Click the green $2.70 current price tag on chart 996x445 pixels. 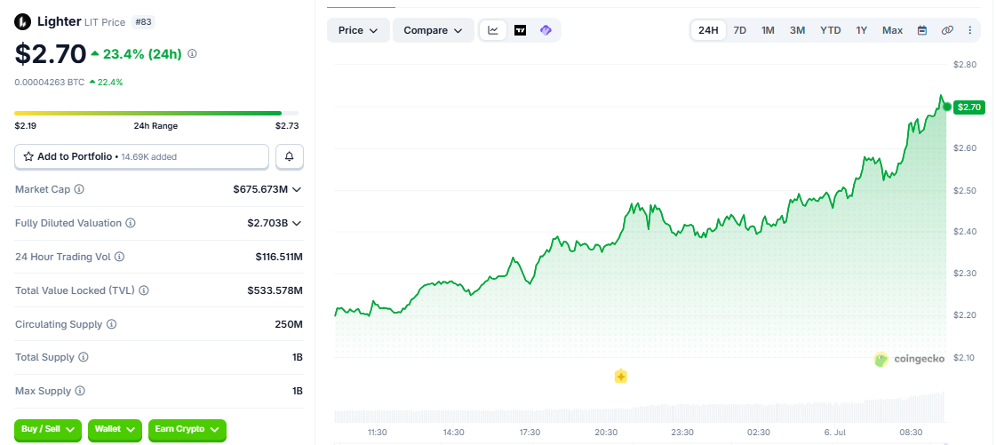tap(970, 107)
